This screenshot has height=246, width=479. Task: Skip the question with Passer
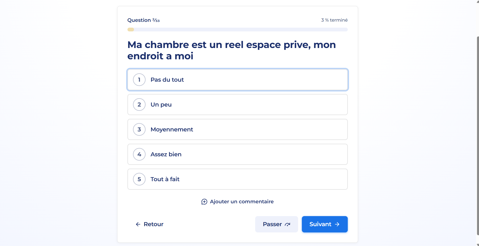[276, 224]
